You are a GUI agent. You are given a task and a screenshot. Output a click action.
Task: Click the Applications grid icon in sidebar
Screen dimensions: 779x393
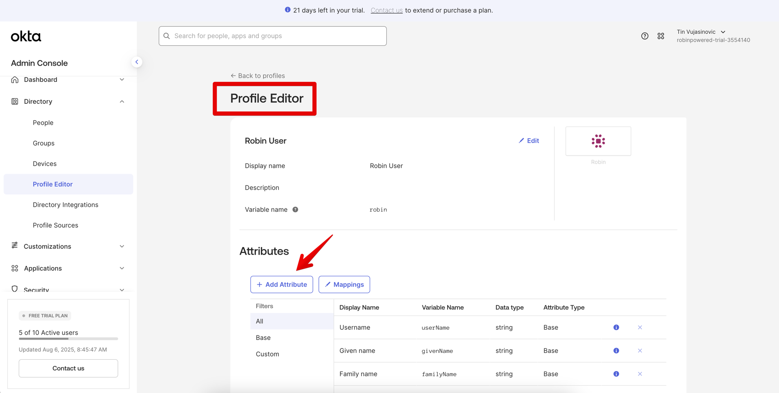click(x=15, y=268)
